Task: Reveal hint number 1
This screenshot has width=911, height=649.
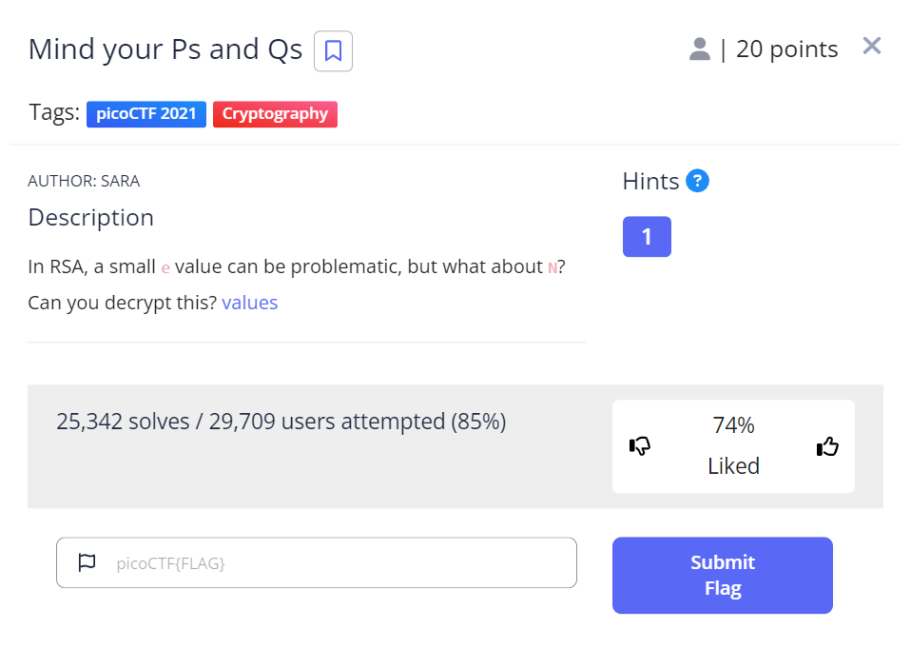Action: coord(647,237)
